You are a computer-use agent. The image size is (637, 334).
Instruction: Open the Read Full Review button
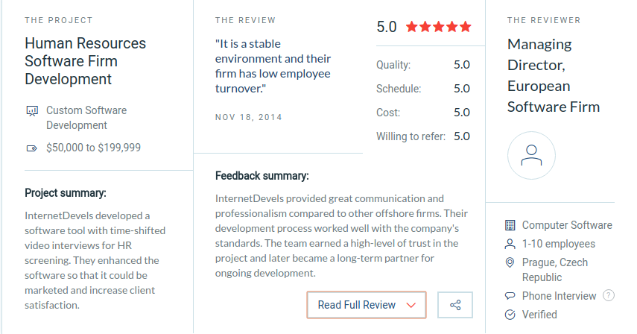click(367, 305)
